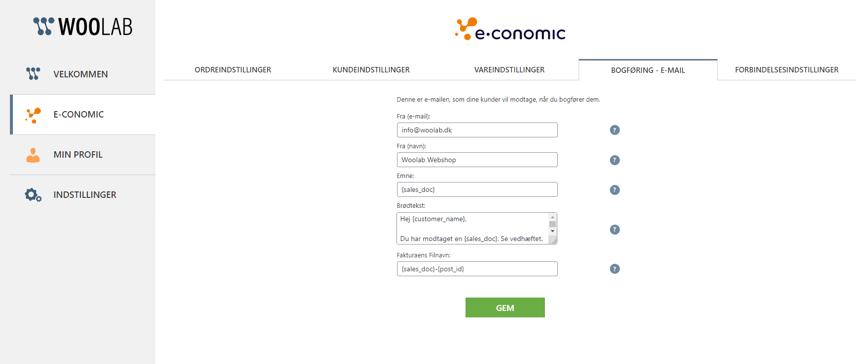
Task: Click the e-conomic logo at top
Action: pyautogui.click(x=510, y=29)
